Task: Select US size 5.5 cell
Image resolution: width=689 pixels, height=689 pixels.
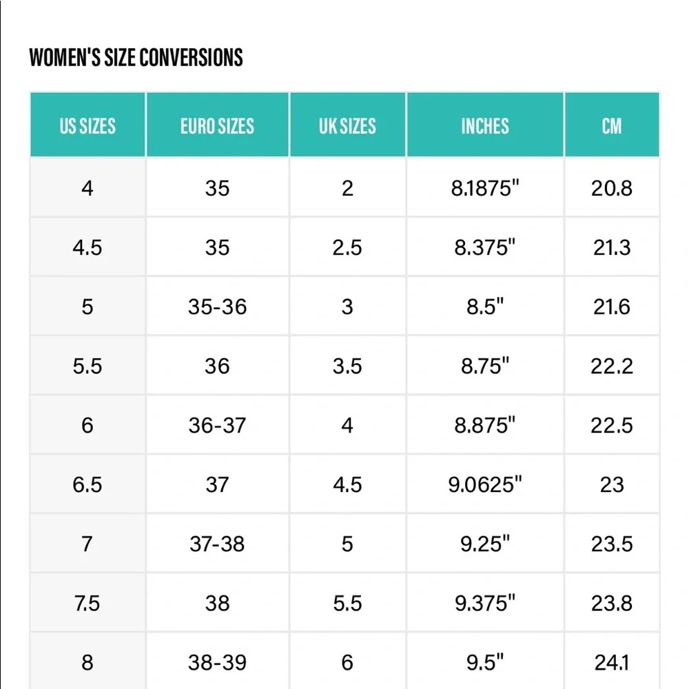Action: (x=88, y=366)
